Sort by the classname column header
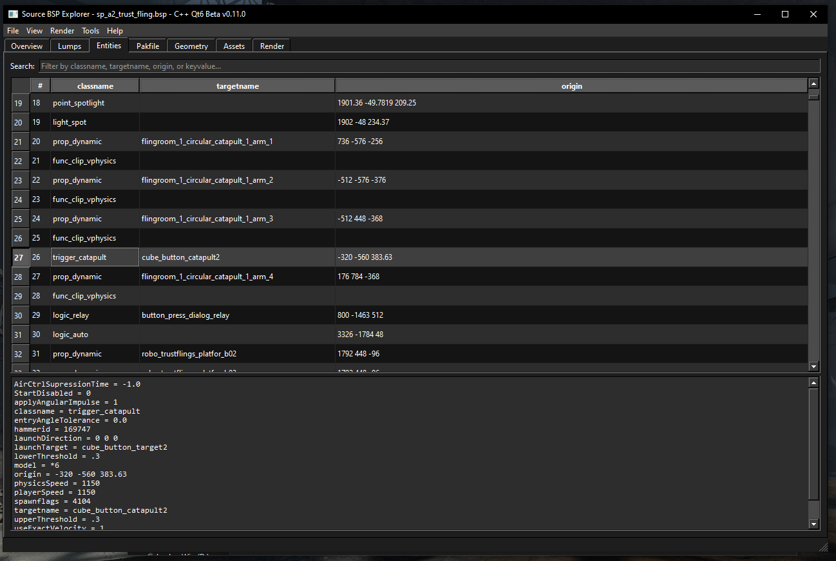Viewport: 836px width, 561px height. click(x=95, y=86)
